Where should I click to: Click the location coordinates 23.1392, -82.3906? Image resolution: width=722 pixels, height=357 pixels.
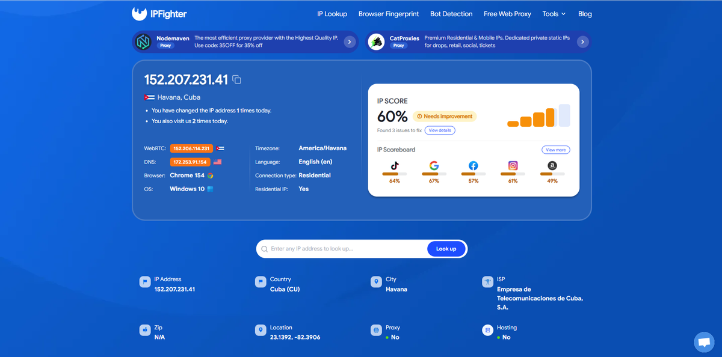[x=295, y=337]
